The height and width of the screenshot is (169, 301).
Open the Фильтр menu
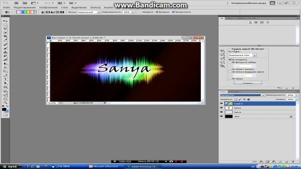pyautogui.click(x=95, y=8)
